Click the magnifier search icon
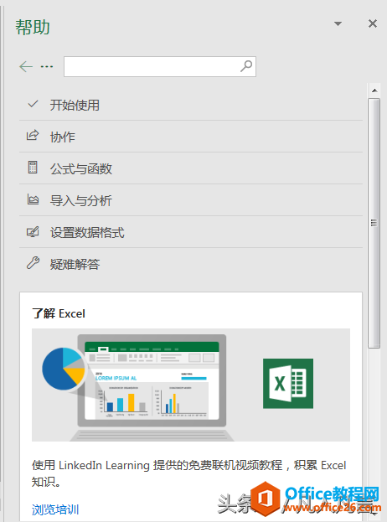The height and width of the screenshot is (522, 387). tap(246, 66)
